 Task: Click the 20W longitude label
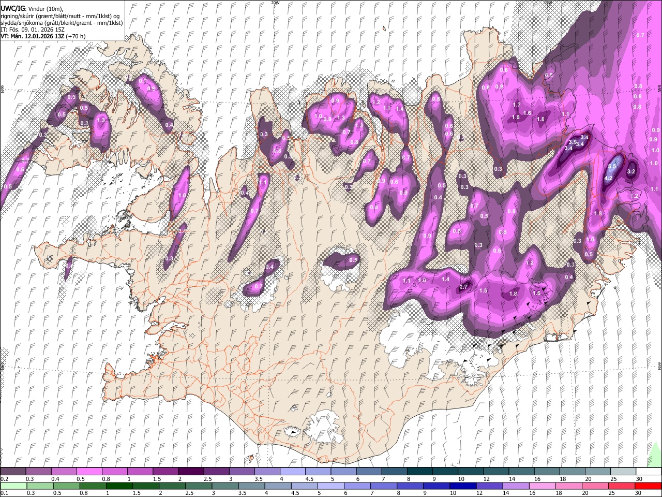pyautogui.click(x=275, y=3)
